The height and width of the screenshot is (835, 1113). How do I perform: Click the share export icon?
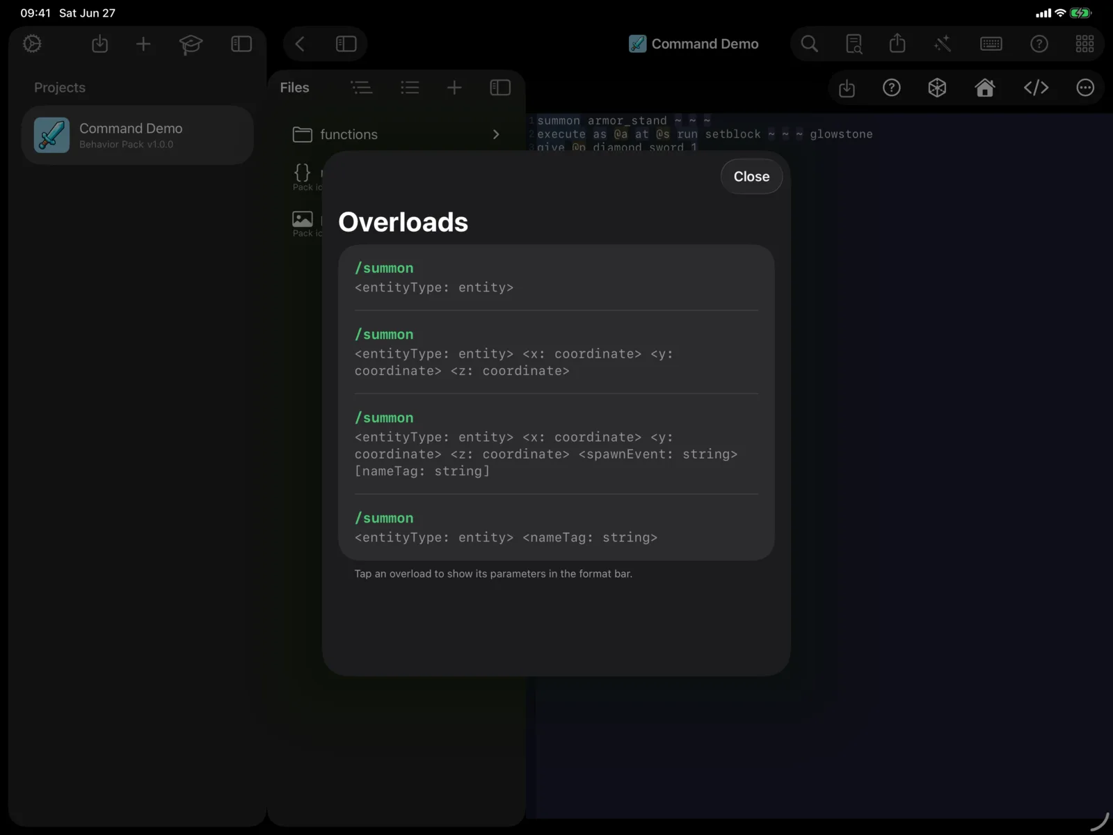[x=897, y=43]
